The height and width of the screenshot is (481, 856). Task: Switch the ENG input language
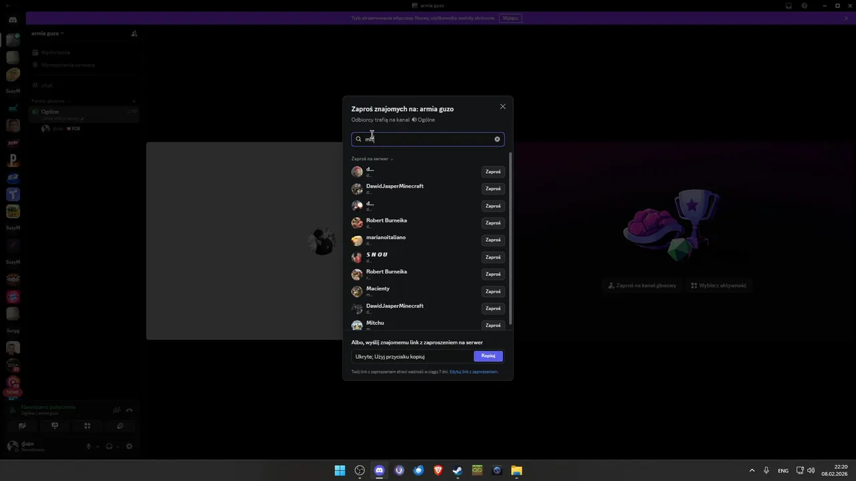(x=783, y=470)
